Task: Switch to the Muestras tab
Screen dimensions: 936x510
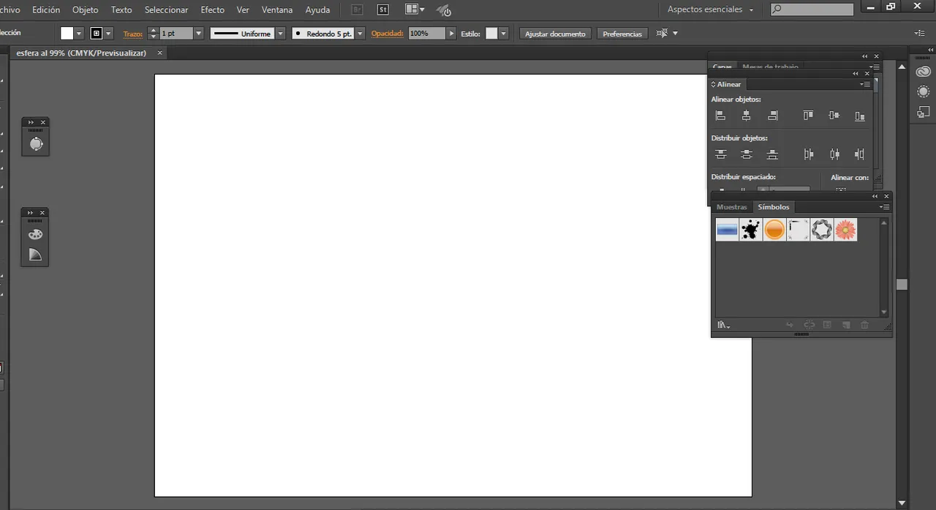Action: coord(731,207)
